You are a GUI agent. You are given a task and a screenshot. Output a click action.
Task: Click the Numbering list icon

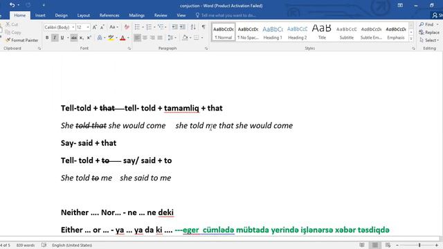point(149,27)
